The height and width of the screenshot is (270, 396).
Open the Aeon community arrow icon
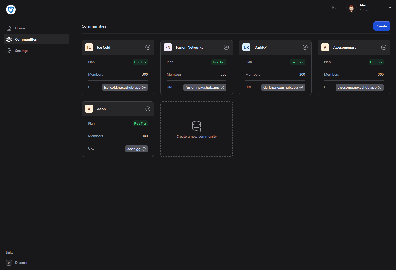[148, 109]
